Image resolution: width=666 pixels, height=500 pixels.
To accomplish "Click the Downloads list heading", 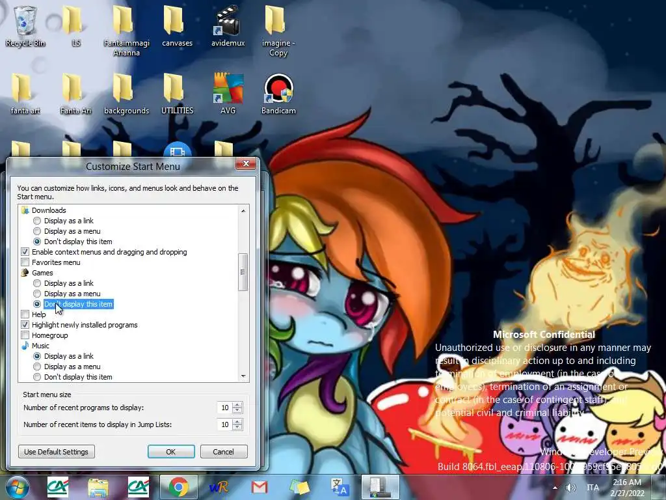I will pyautogui.click(x=49, y=210).
